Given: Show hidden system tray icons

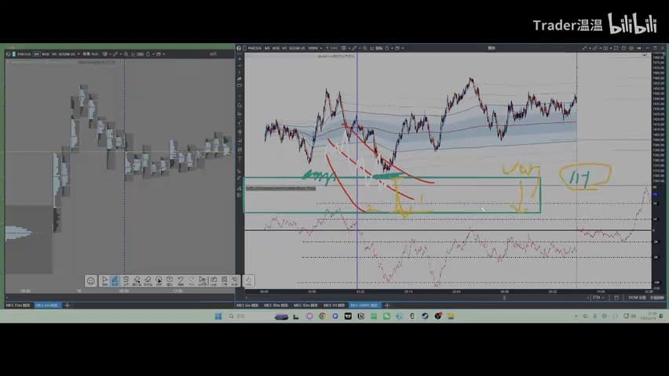Looking at the screenshot, I should 576,316.
